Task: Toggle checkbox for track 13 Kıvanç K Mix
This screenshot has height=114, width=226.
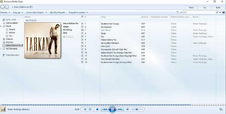Action: click(82, 62)
